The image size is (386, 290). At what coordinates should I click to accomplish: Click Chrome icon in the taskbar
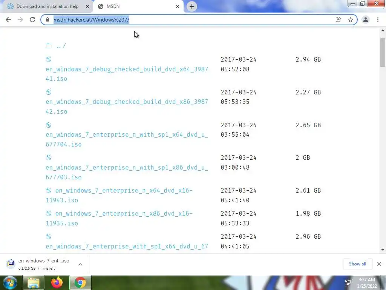pos(80,282)
